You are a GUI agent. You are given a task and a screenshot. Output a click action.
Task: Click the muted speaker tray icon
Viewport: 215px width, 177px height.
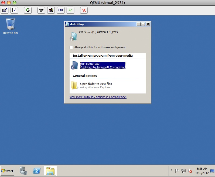[190, 171]
